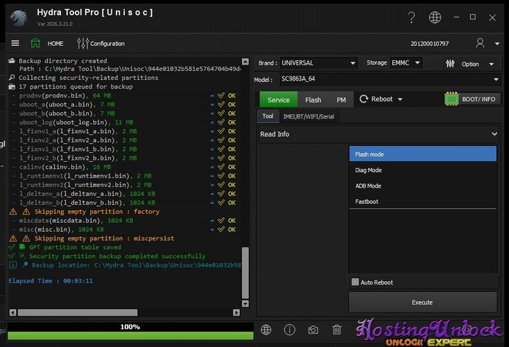Open the IMEI/BT/WIFI/Serial tab

click(308, 117)
